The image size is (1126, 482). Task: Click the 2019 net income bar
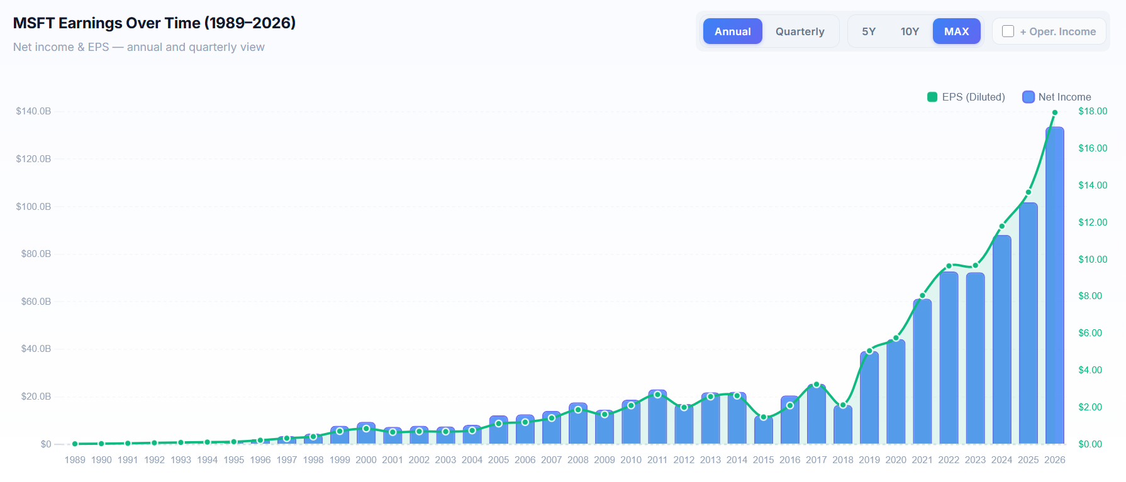[x=869, y=398]
